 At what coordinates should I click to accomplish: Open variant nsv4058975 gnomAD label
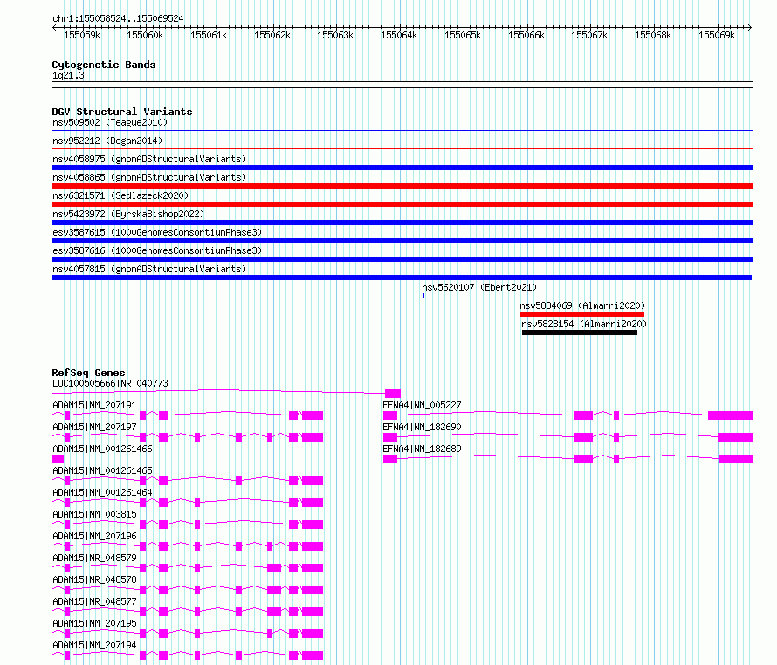pyautogui.click(x=149, y=159)
